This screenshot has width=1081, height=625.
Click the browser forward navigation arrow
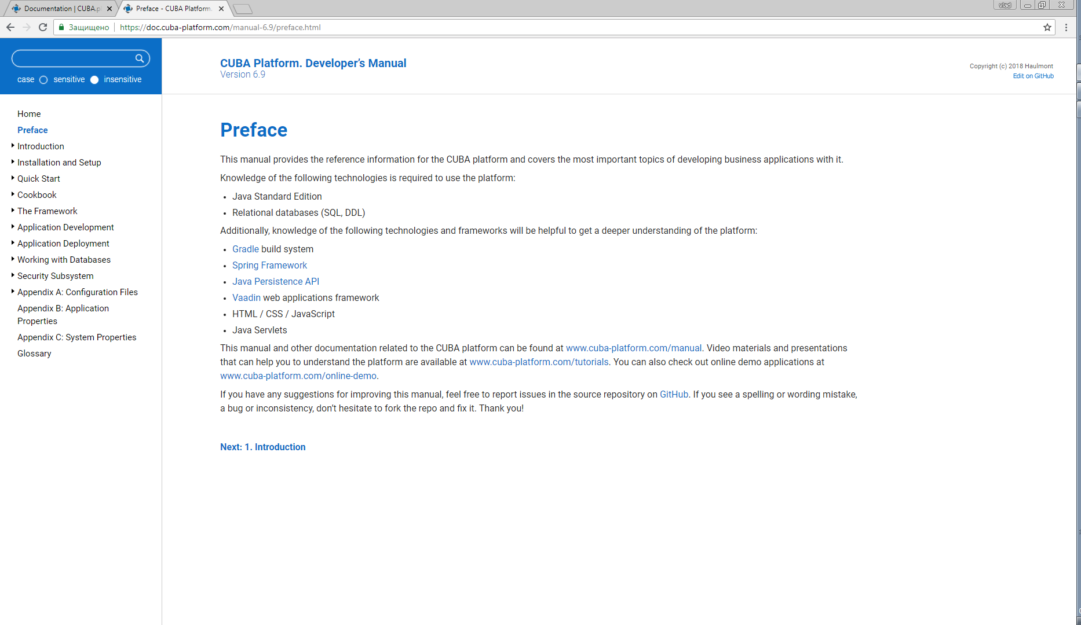[x=26, y=27]
